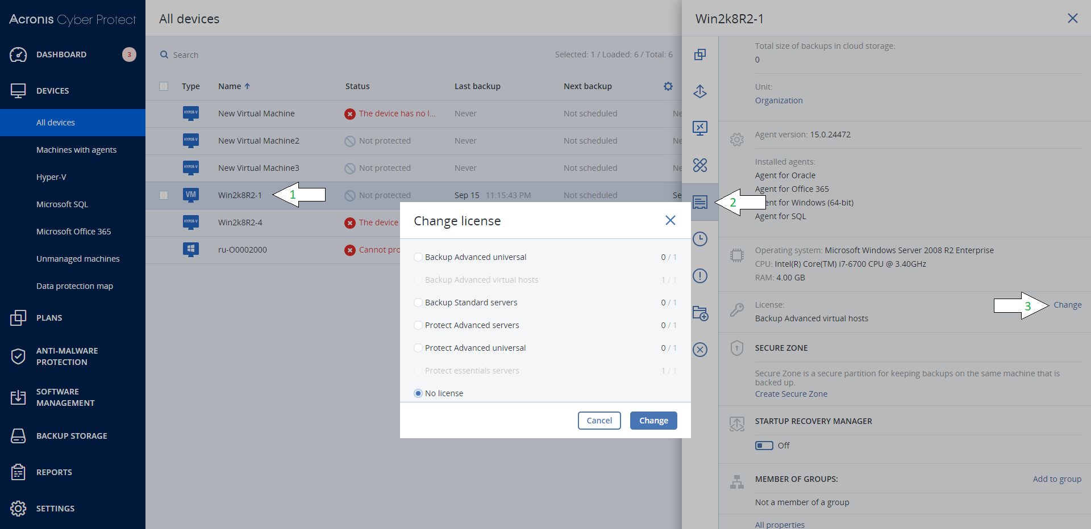Open Microsoft Office 365 group
The width and height of the screenshot is (1091, 529).
(x=73, y=232)
